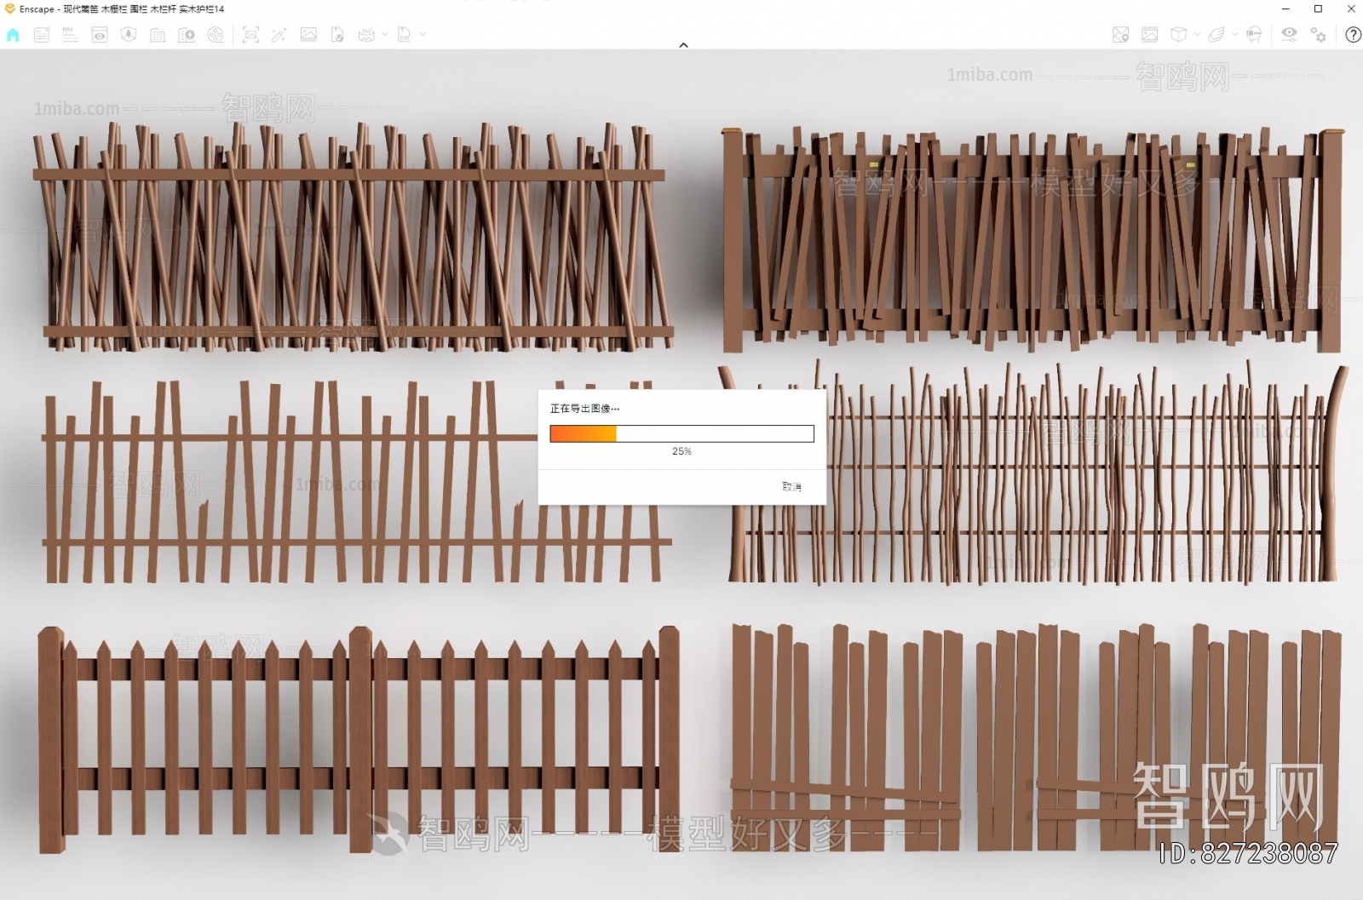Click the magic wand batch render icon
This screenshot has width=1363, height=900.
coord(279,35)
